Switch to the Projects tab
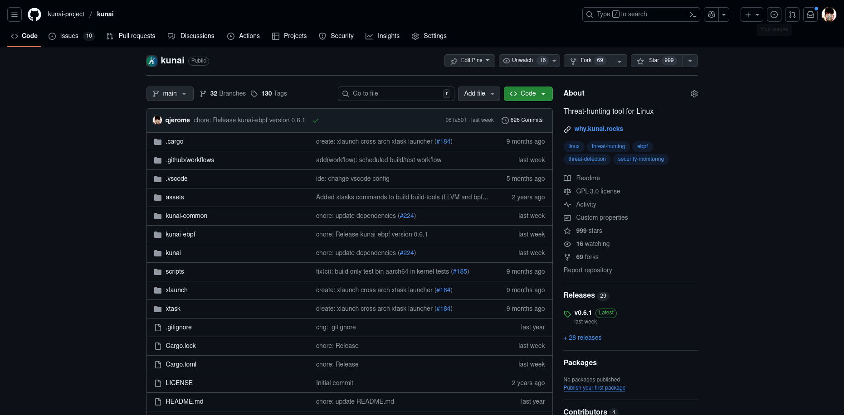 pyautogui.click(x=289, y=36)
